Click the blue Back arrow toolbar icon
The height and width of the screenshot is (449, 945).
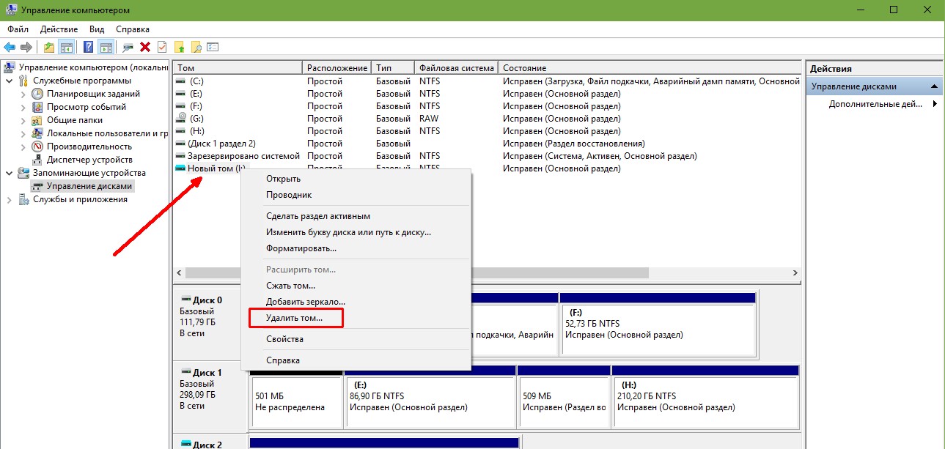[x=10, y=47]
